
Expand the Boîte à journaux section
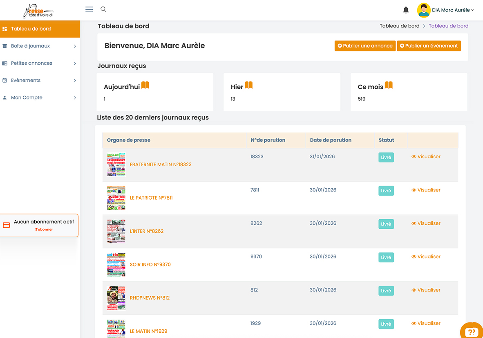click(x=75, y=46)
